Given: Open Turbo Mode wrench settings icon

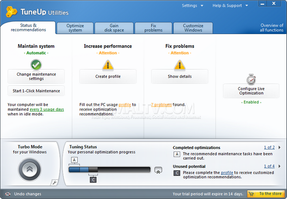Looking at the screenshot, I should [x=54, y=182].
